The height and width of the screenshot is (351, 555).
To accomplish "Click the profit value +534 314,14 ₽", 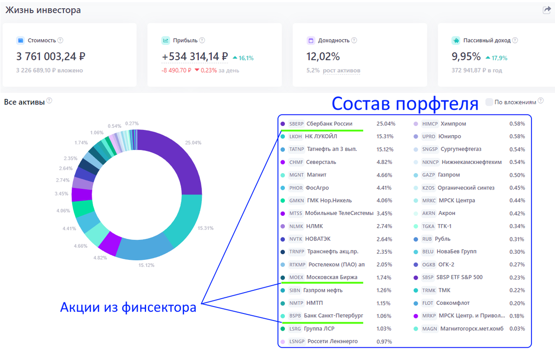I will pos(195,56).
